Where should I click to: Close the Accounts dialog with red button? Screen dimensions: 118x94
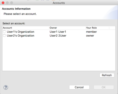pyautogui.click(x=3, y=3)
